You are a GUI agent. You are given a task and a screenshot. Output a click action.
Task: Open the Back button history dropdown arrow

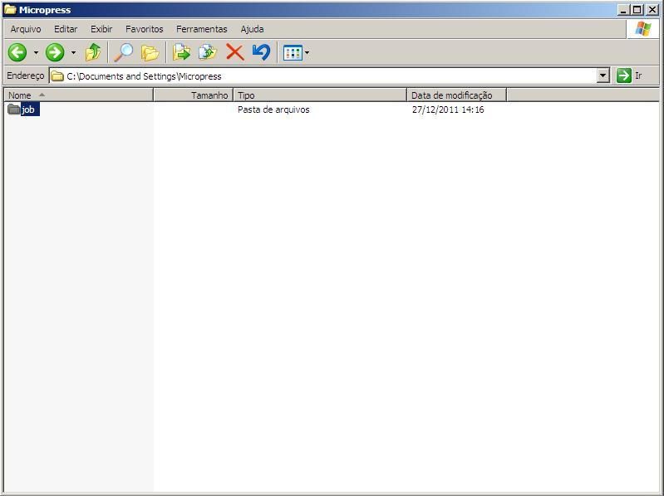click(36, 53)
